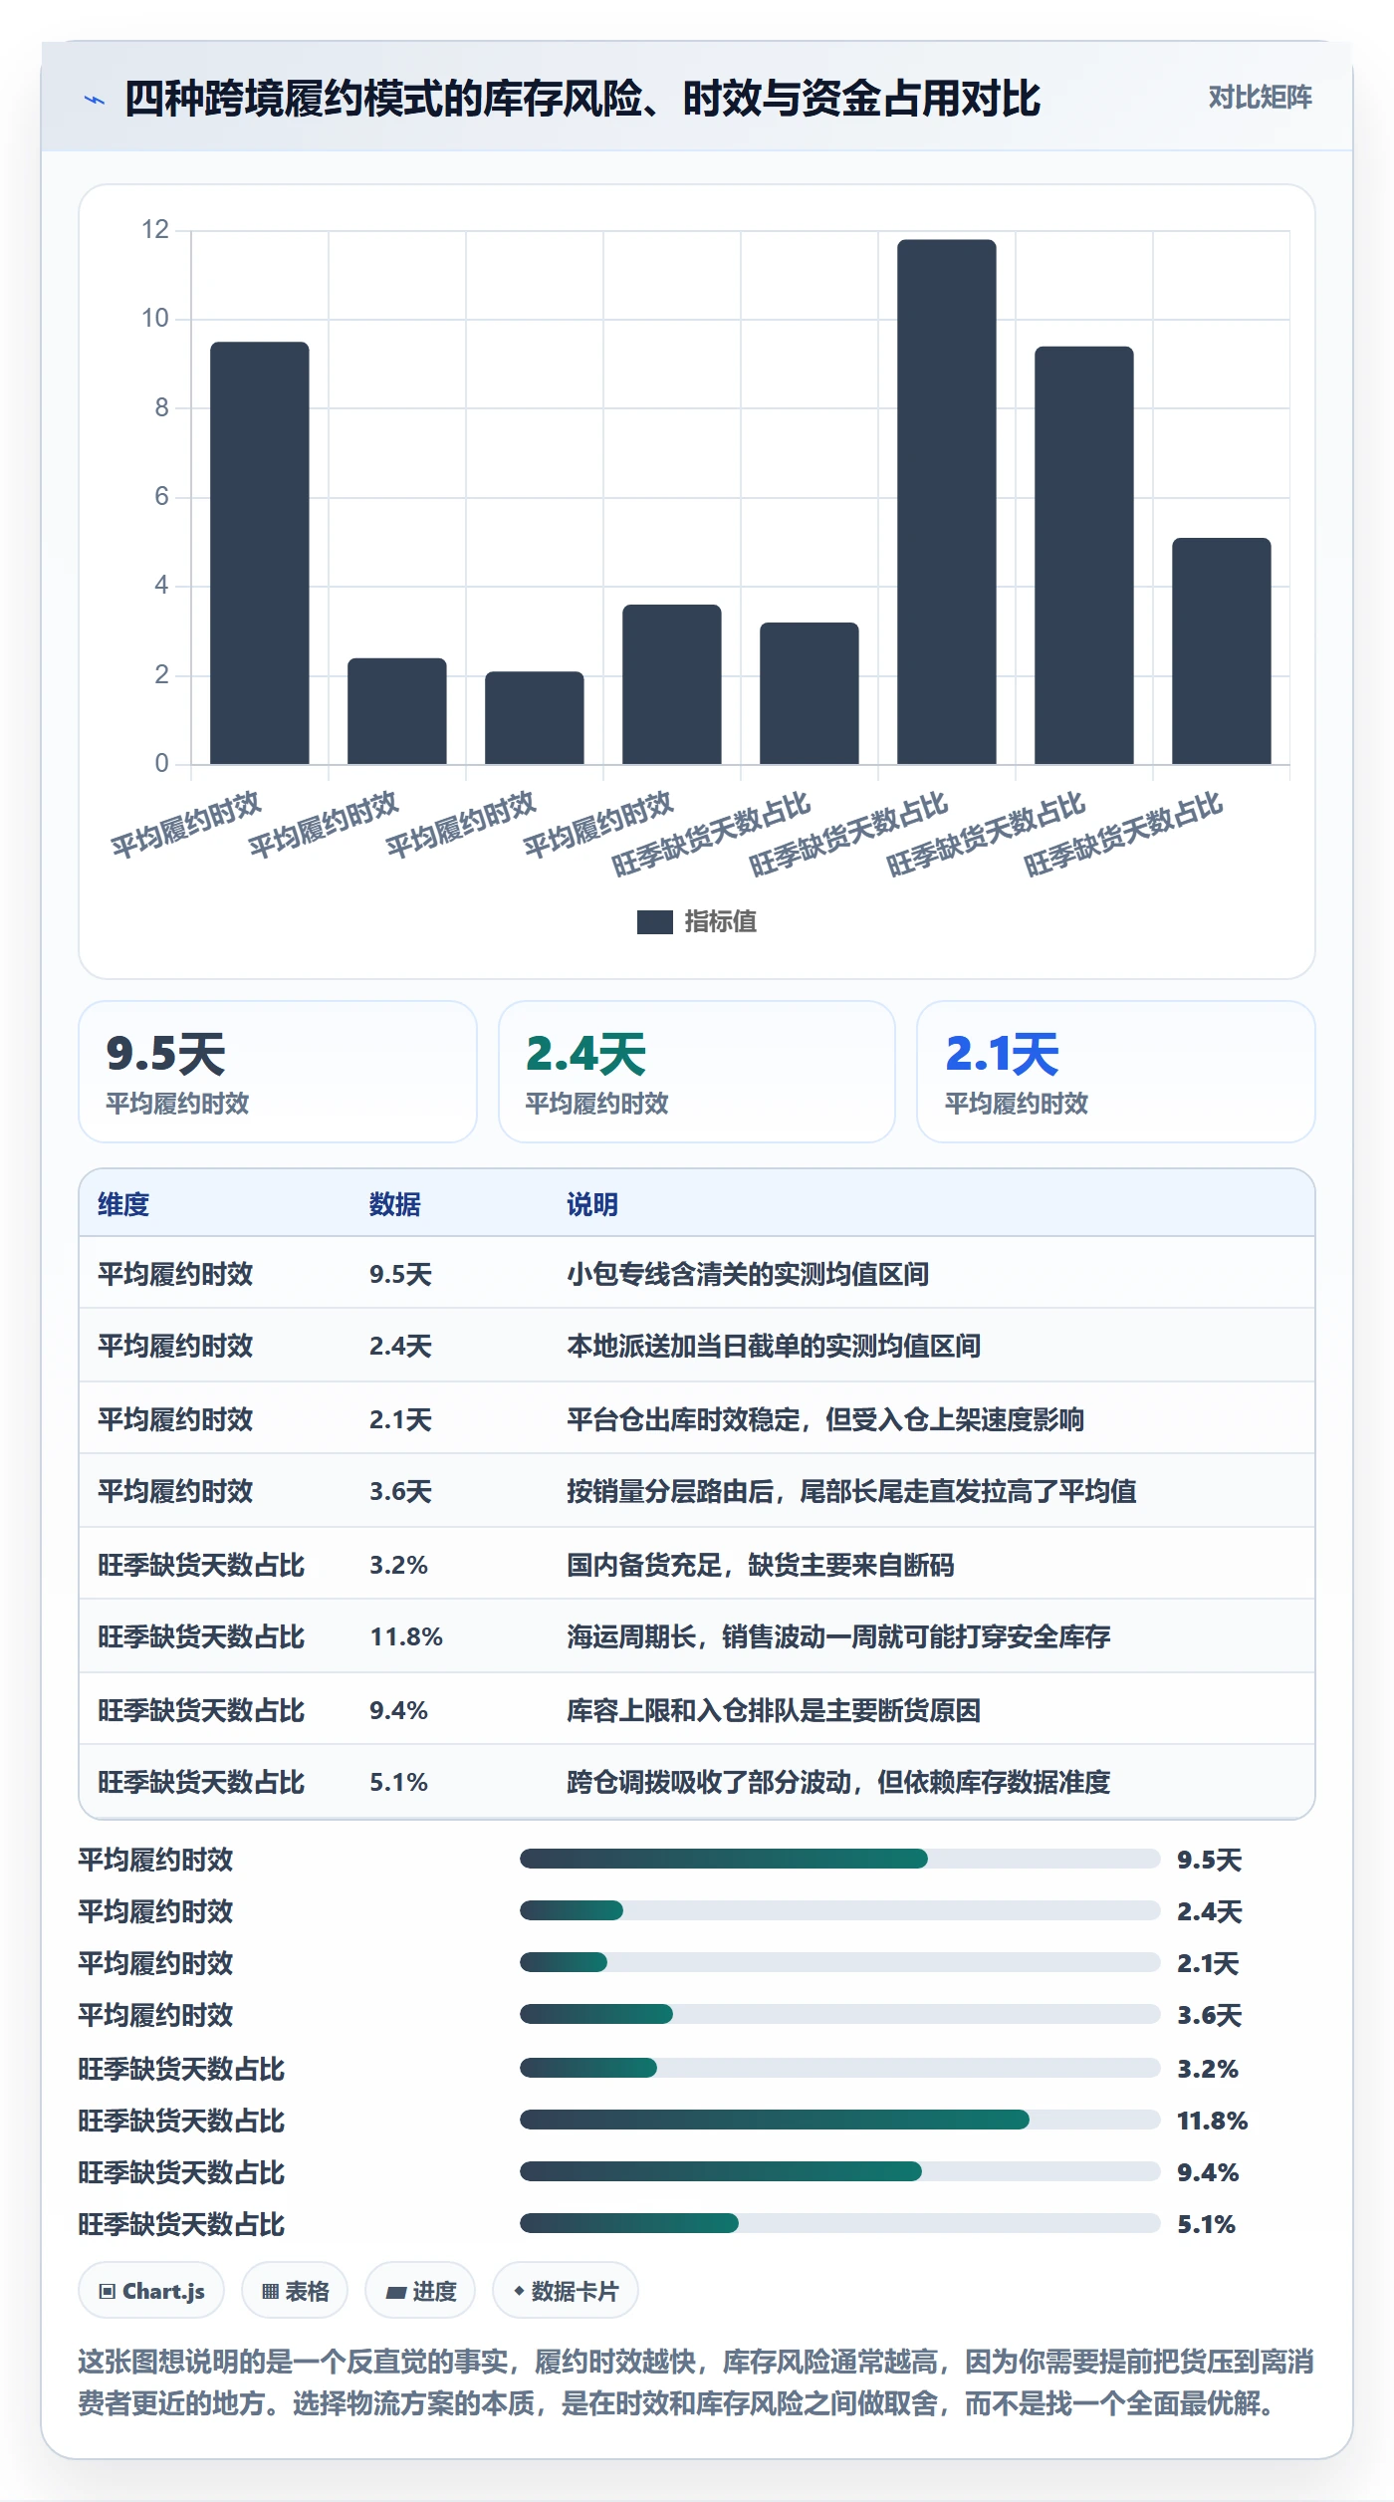Click the progress bar labeled 5.1%
Image resolution: width=1394 pixels, height=2502 pixels.
click(x=839, y=2223)
